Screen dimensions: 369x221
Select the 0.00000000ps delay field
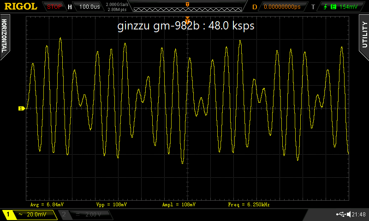point(283,7)
